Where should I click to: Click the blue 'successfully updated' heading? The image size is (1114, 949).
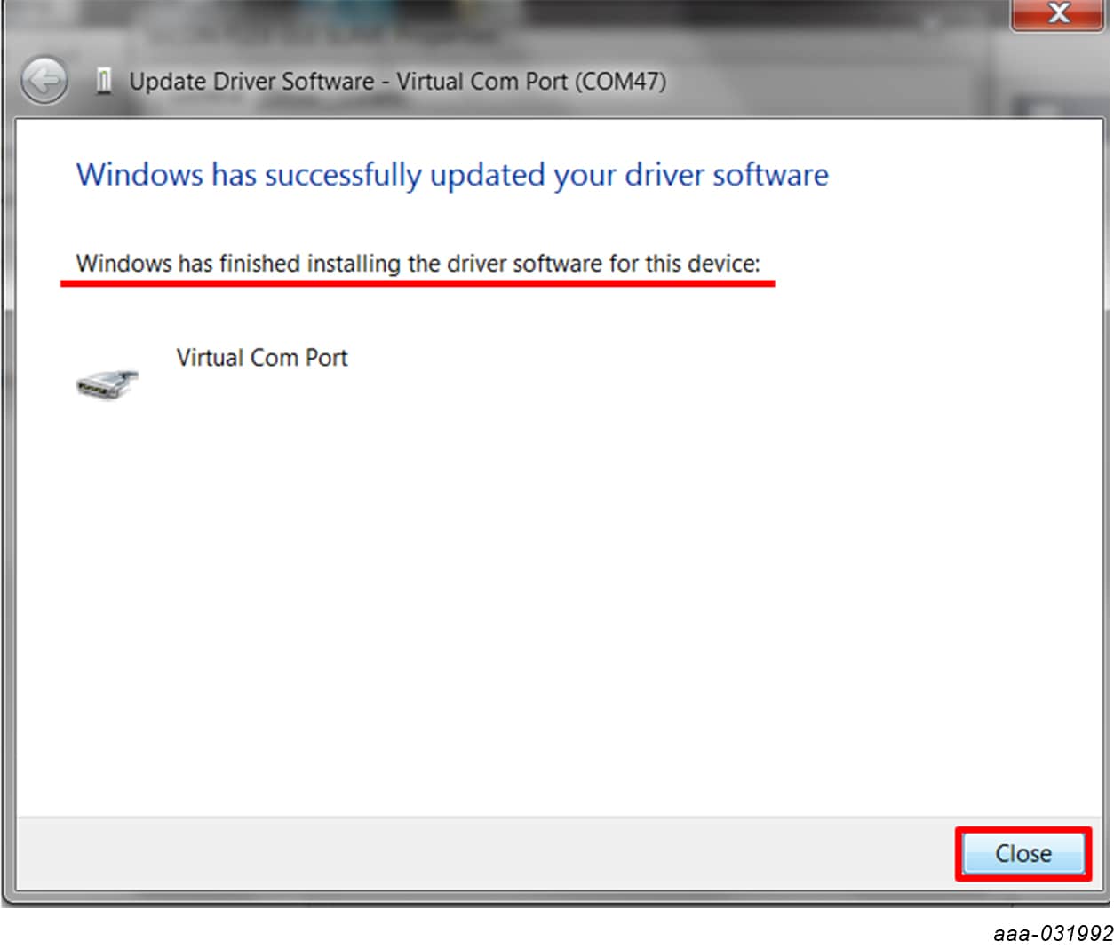pos(451,175)
